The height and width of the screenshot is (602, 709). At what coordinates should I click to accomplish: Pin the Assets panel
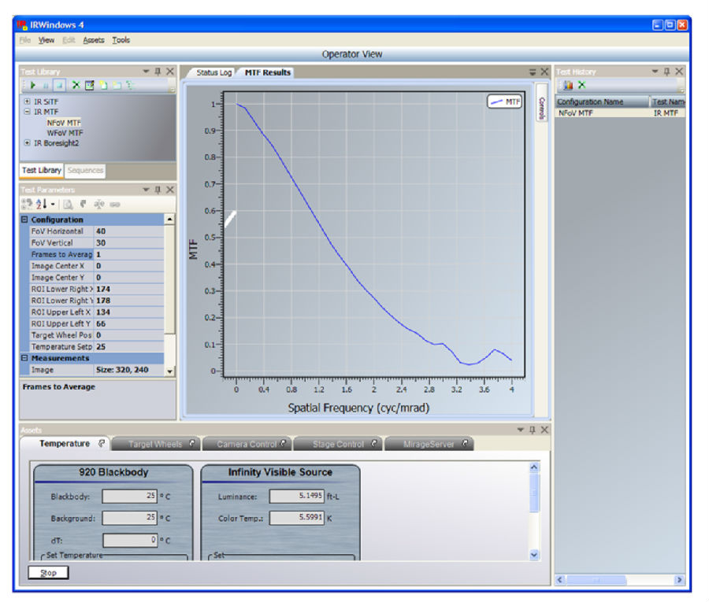(533, 430)
